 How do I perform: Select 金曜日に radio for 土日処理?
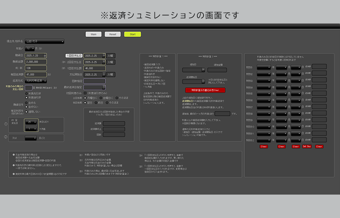click(101, 98)
